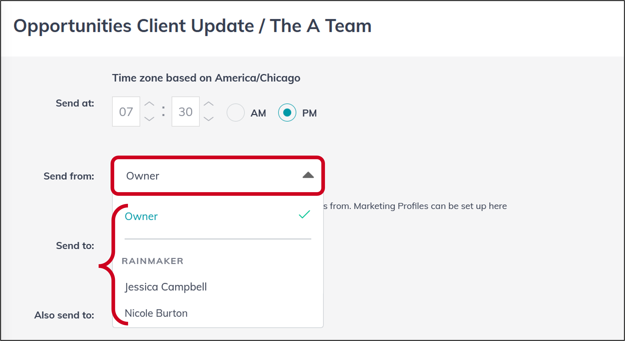Collapse the Send from Owner dropdown
Viewport: 625px width, 341px height.
pyautogui.click(x=218, y=176)
